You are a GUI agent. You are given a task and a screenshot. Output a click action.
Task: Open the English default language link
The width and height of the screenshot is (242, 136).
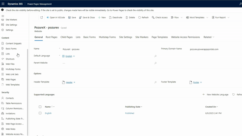(69, 56)
